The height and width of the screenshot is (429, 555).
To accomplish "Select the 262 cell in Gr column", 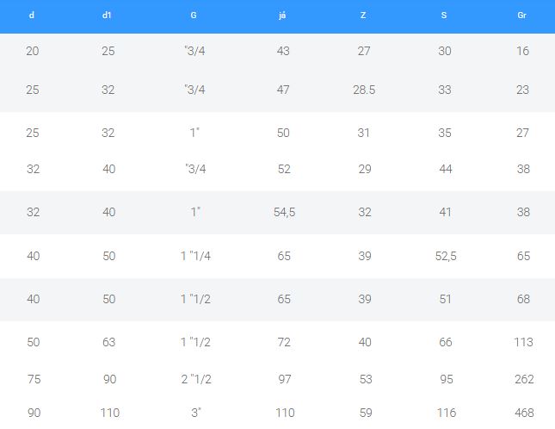I will pyautogui.click(x=523, y=379).
